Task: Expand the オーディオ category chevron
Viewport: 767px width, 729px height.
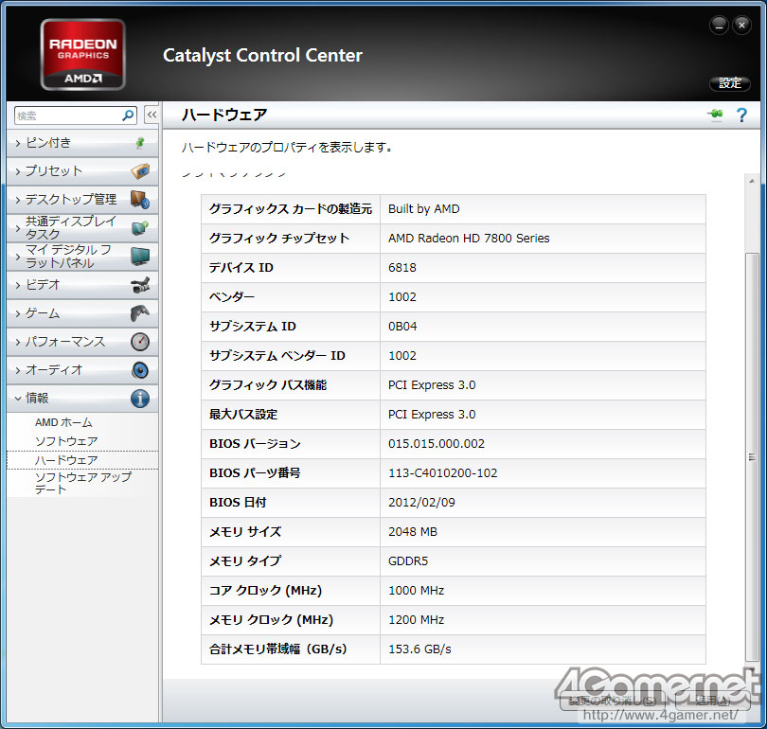Action: click(18, 370)
